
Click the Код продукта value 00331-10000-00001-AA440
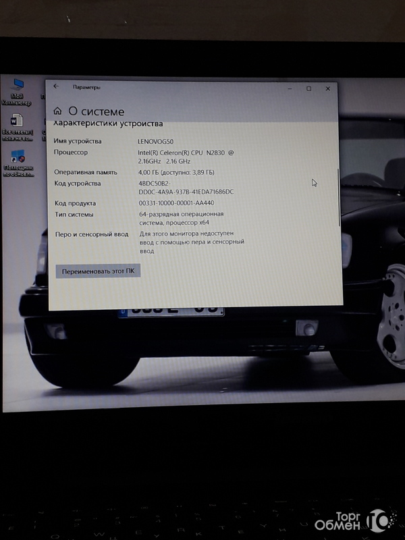[176, 203]
